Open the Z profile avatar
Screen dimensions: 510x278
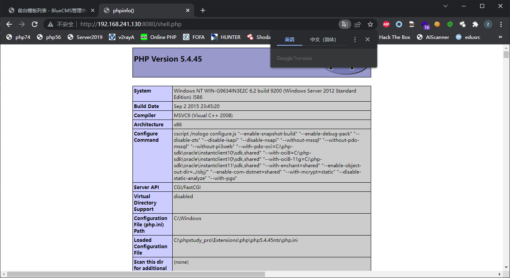tap(488, 24)
